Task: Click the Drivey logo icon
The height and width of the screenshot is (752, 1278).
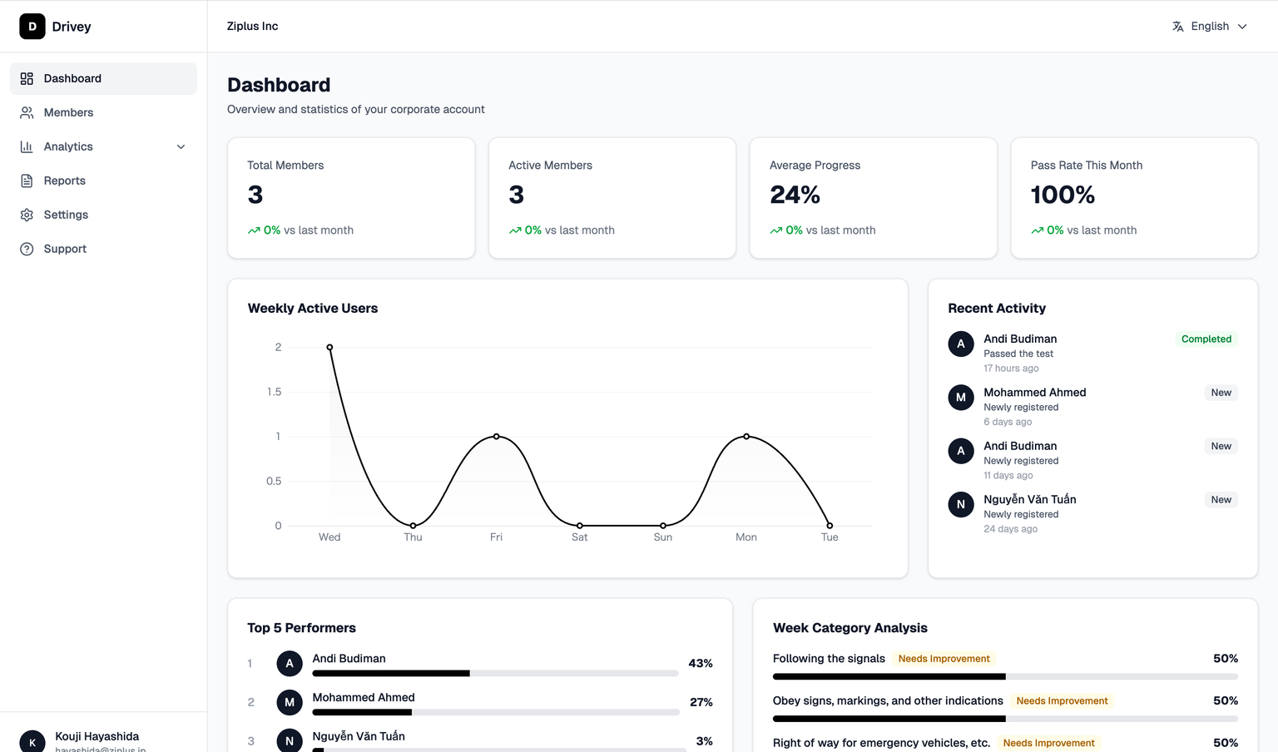Action: [32, 27]
